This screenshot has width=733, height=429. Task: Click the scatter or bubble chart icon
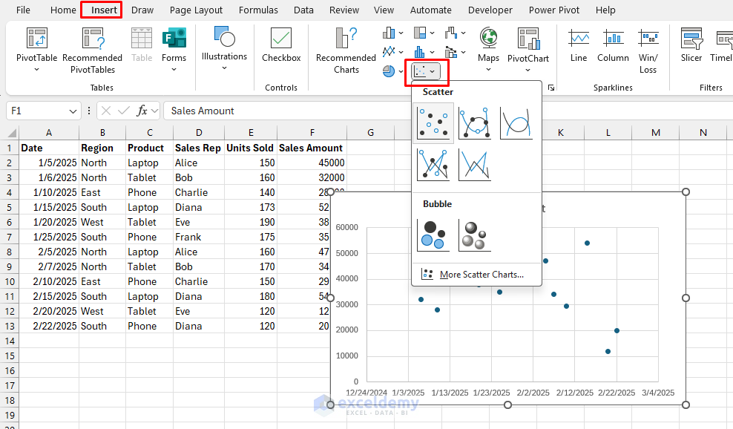click(420, 71)
